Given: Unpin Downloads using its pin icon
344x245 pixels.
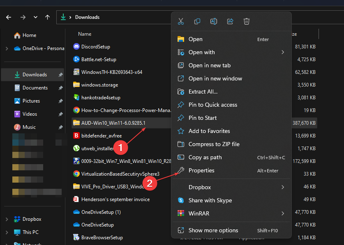Looking at the screenshot, I should [60, 75].
